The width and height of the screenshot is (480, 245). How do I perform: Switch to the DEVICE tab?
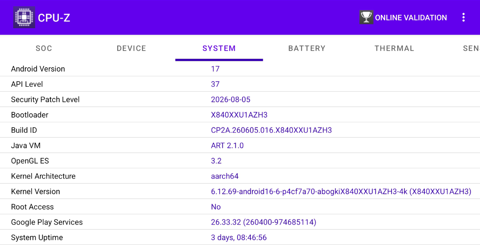point(132,48)
